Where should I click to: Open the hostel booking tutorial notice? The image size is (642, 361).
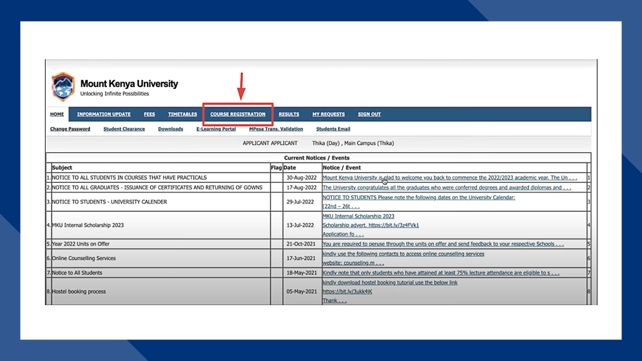(390, 282)
